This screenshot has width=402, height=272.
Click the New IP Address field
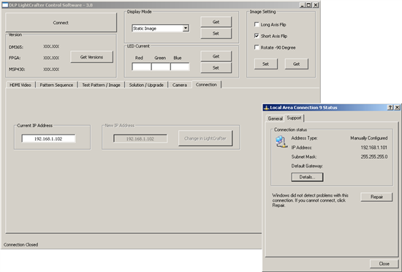[x=140, y=139]
